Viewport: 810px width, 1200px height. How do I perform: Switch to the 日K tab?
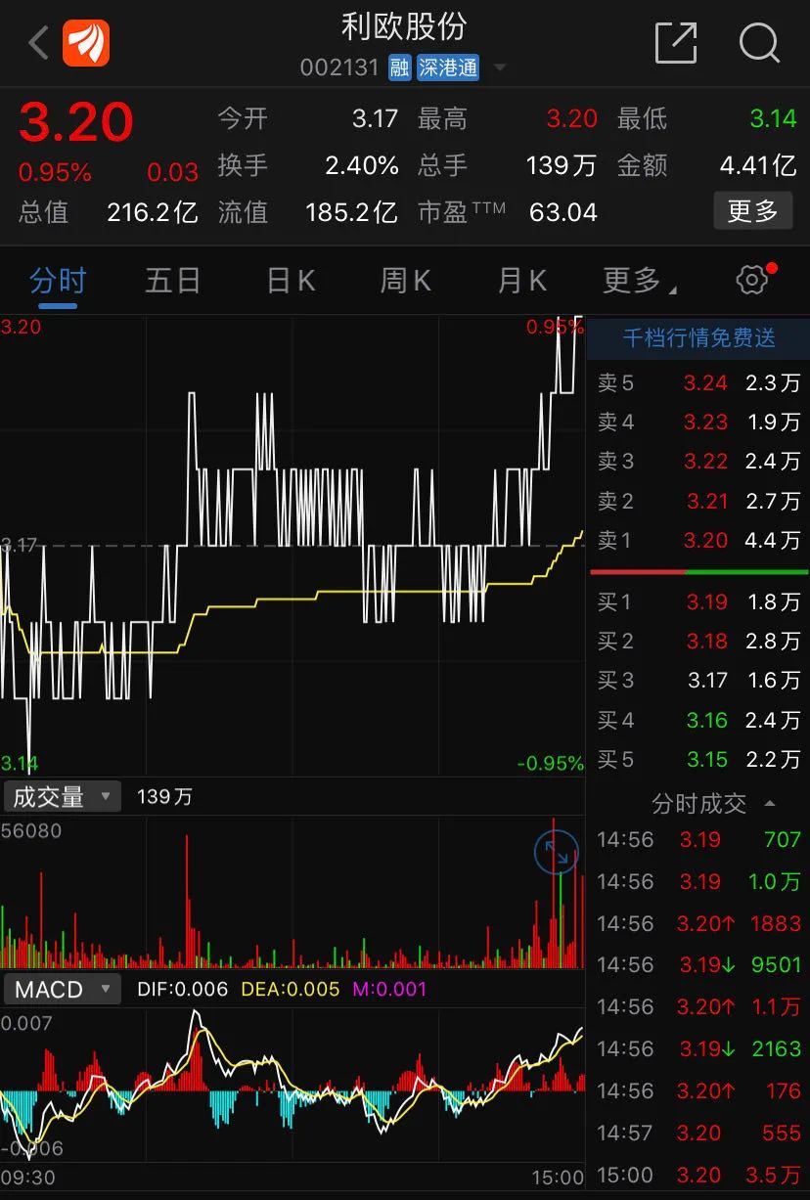click(x=291, y=281)
